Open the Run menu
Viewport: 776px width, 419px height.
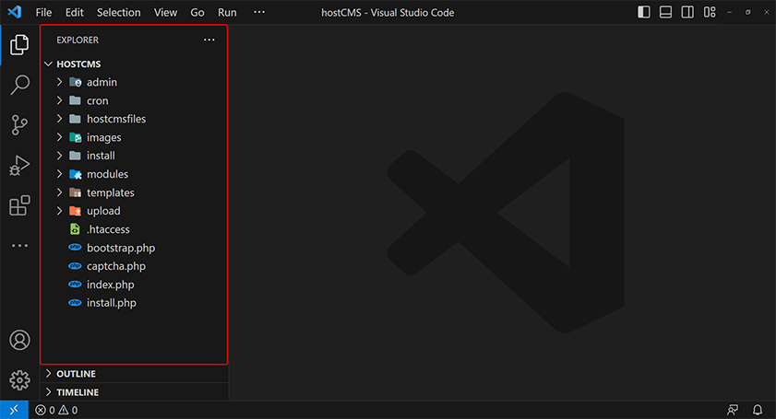[227, 12]
